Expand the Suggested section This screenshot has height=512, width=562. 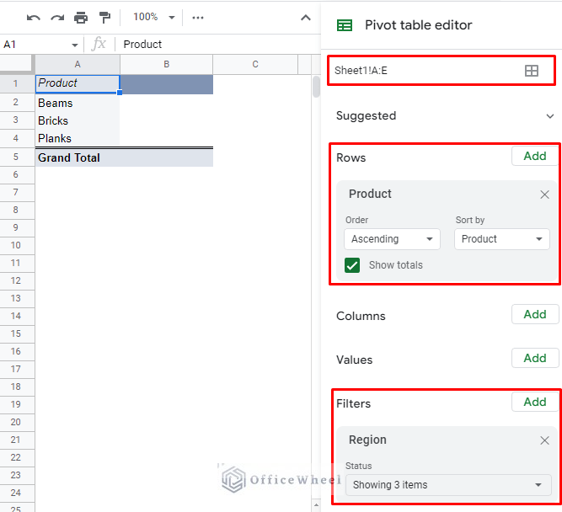click(x=549, y=116)
